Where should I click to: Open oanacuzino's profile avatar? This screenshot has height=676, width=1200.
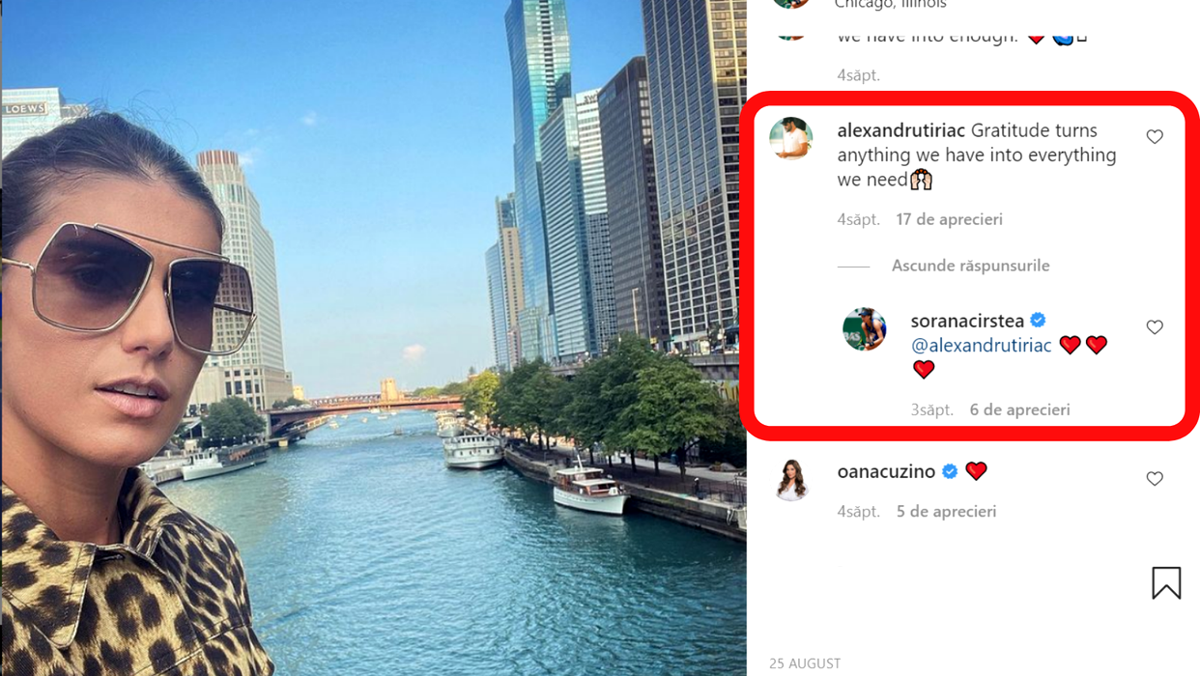pos(791,479)
